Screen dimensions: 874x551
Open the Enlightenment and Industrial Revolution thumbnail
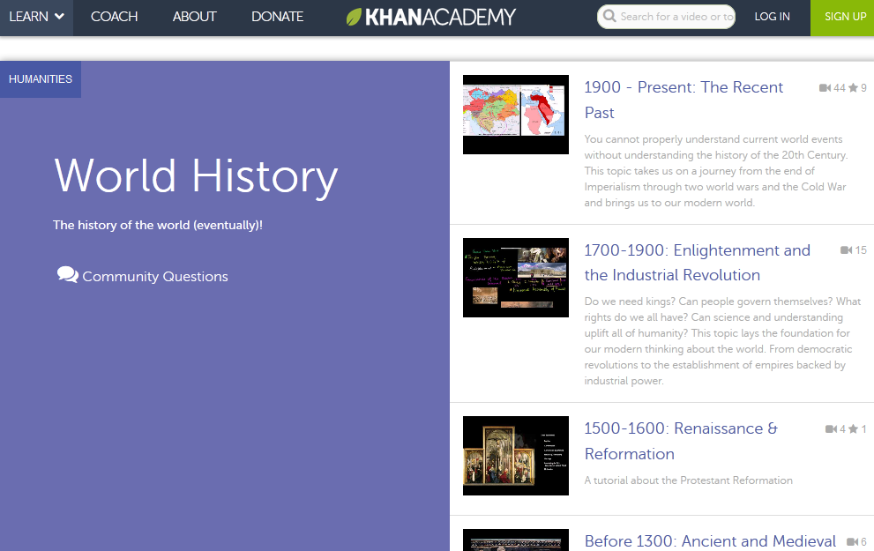tap(516, 278)
